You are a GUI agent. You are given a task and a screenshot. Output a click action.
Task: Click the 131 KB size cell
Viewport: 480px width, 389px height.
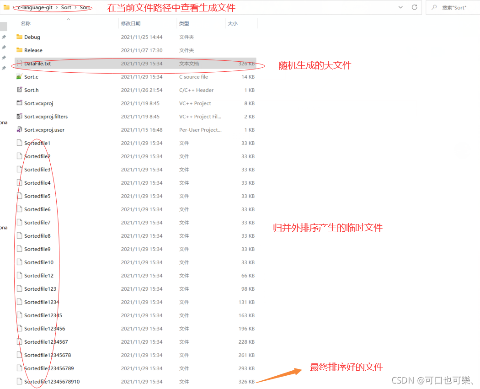click(x=246, y=302)
